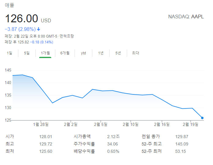Open the 면책조항 disclaimer link
Image resolution: width=213 pixels, height=165 pixels.
click(67, 36)
